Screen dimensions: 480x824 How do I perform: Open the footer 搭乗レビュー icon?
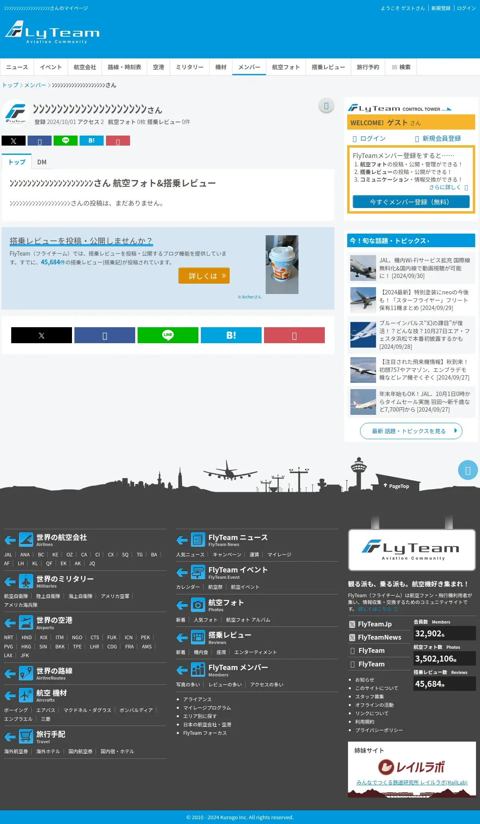coord(198,637)
